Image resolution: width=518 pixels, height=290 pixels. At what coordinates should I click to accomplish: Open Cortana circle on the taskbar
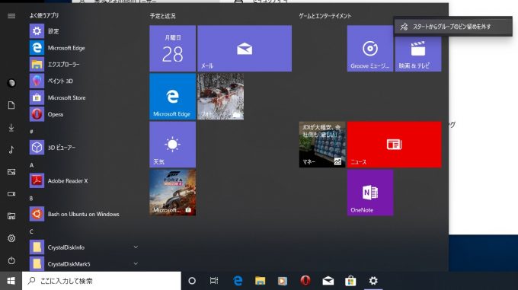pyautogui.click(x=192, y=281)
